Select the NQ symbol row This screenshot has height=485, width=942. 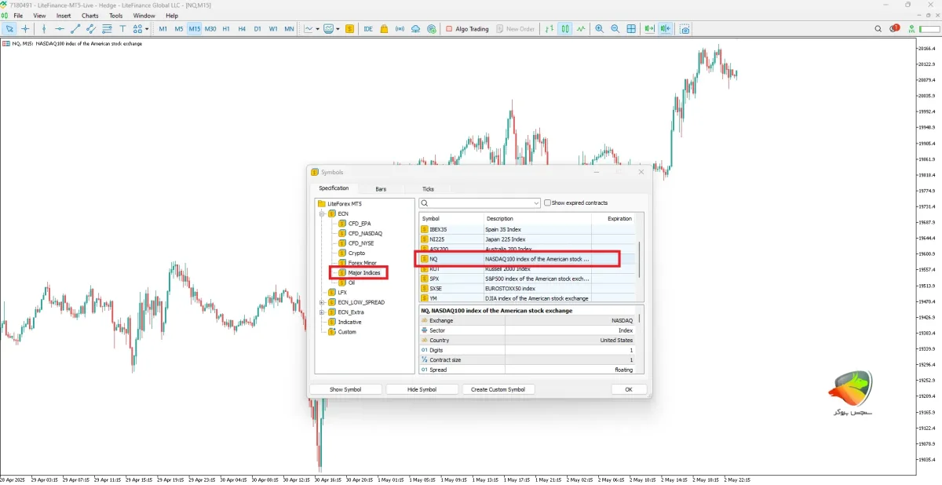click(528, 258)
